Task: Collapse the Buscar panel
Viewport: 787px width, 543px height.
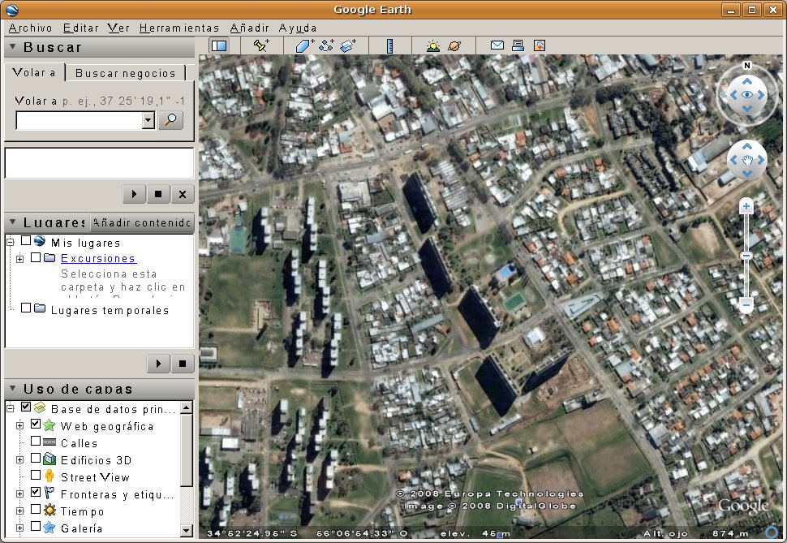Action: [13, 47]
